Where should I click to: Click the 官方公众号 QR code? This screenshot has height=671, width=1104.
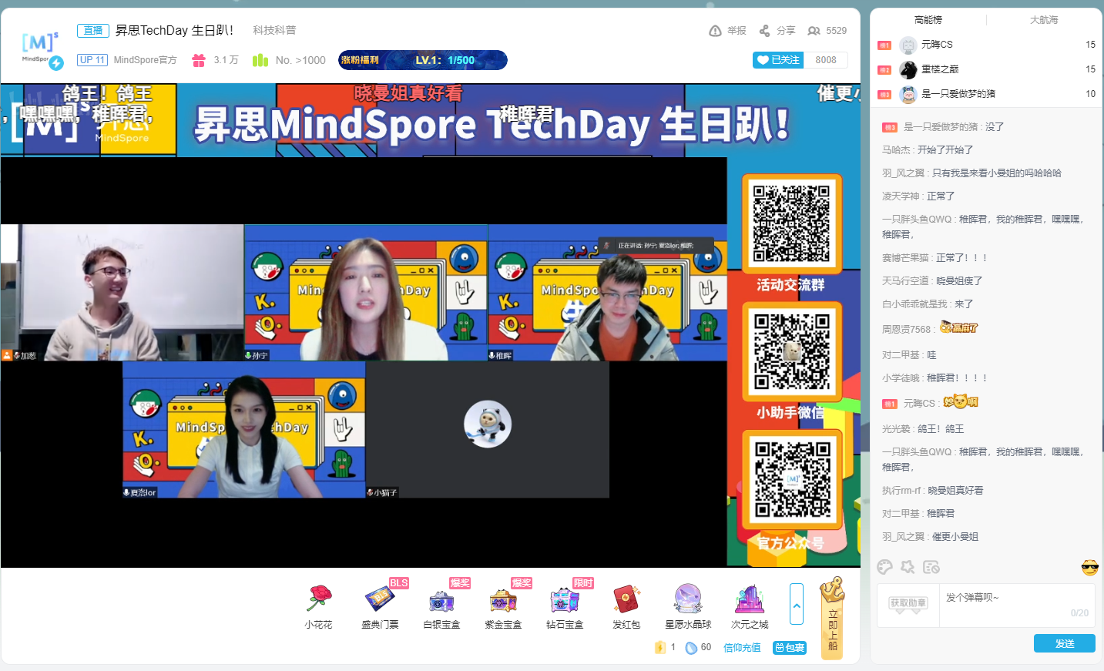tap(791, 478)
